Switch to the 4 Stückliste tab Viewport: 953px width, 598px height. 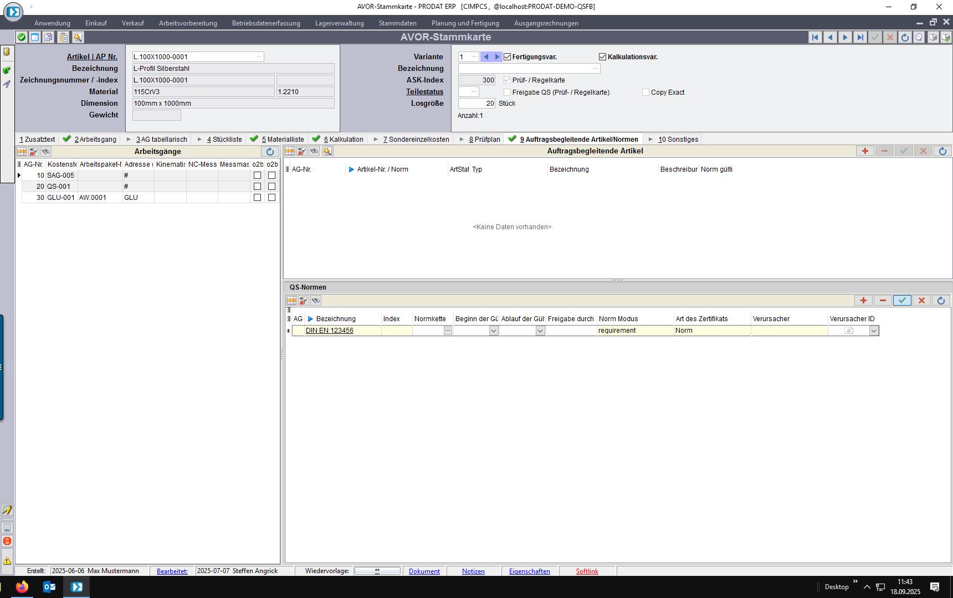[224, 140]
